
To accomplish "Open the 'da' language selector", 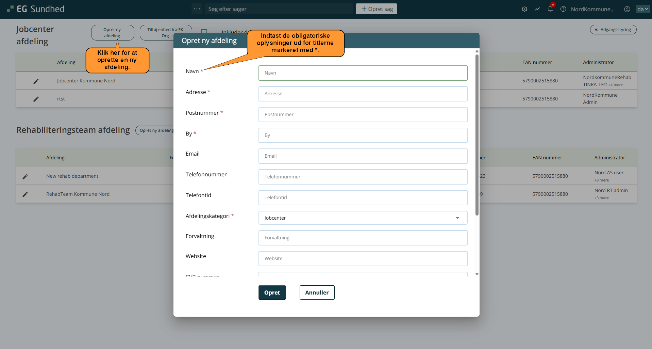I will (642, 9).
